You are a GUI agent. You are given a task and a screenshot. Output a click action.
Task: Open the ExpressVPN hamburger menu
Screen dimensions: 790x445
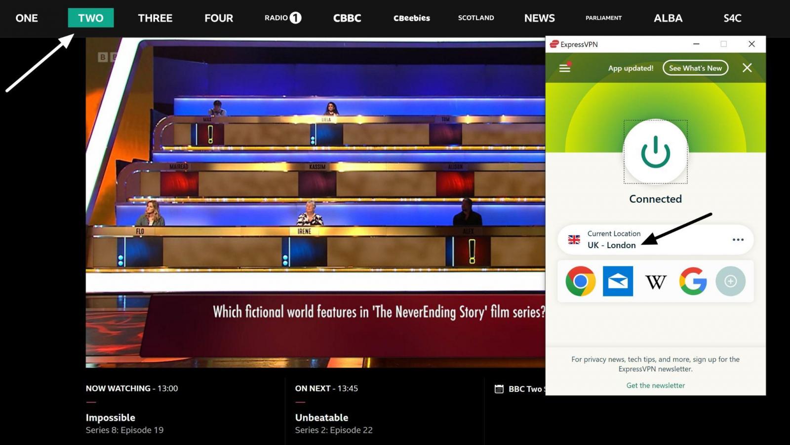tap(564, 68)
